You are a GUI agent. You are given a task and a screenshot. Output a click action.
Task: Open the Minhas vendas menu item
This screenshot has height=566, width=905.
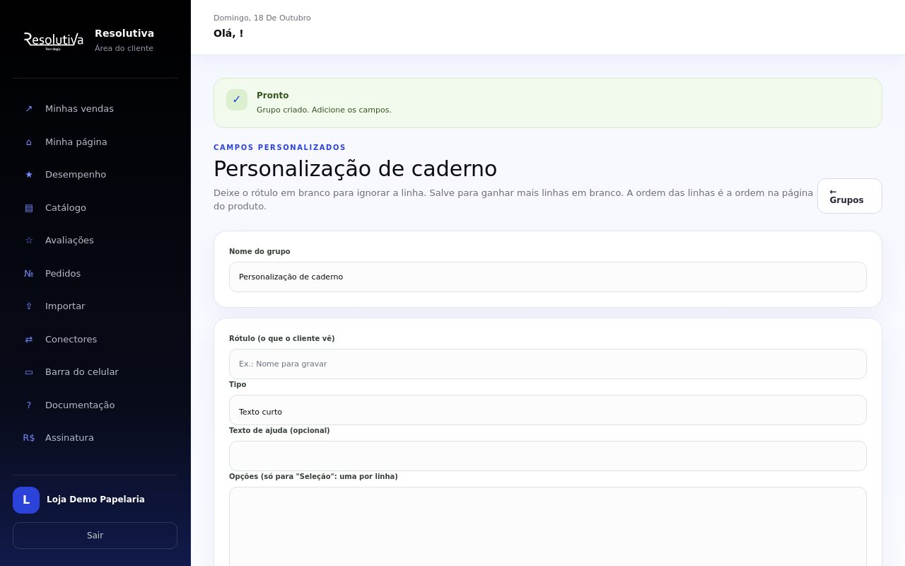point(95,109)
